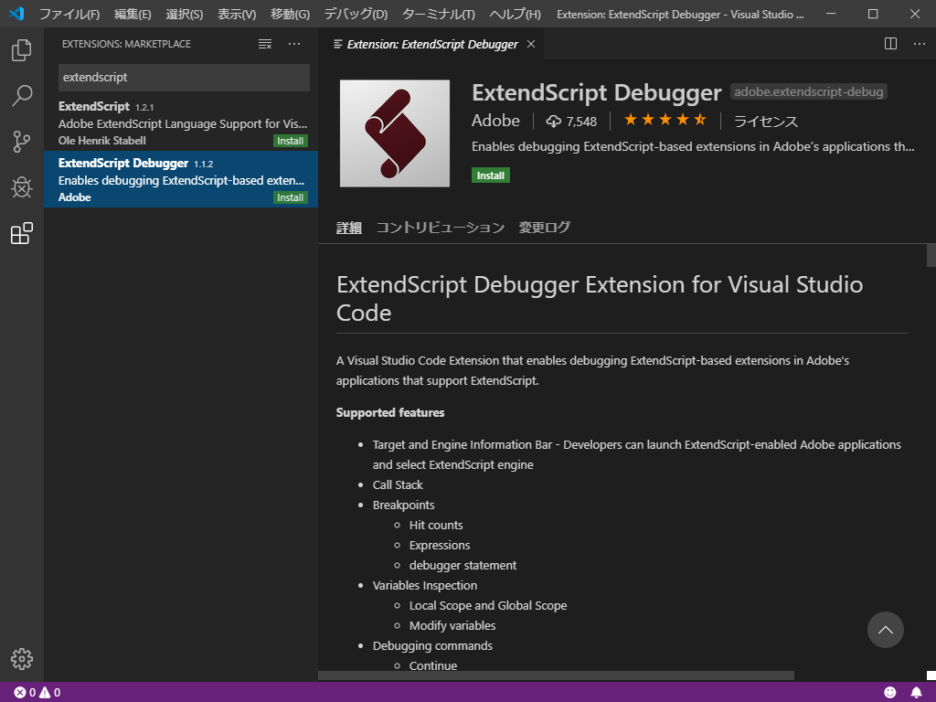The width and height of the screenshot is (936, 702).
Task: Open the Extensions panel more actions menu
Action: [x=294, y=44]
